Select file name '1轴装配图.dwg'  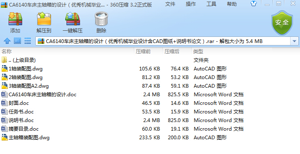(25, 69)
